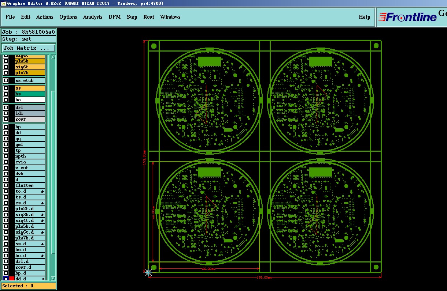Select the cvia layer name
This screenshot has width=447, height=291.
pyautogui.click(x=30, y=162)
